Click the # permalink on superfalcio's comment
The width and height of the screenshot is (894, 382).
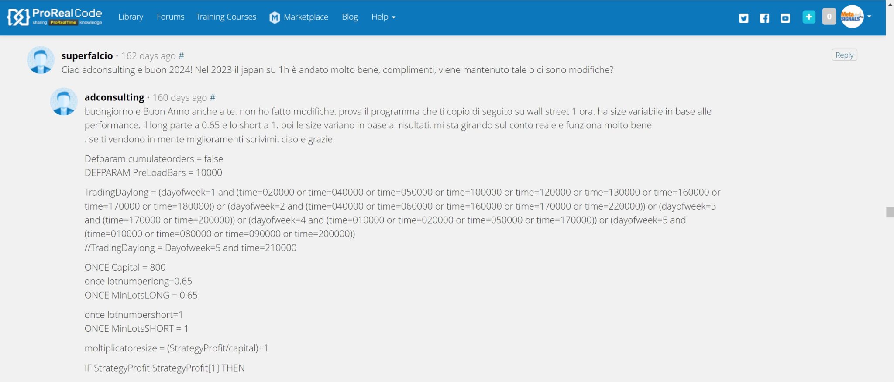181,56
